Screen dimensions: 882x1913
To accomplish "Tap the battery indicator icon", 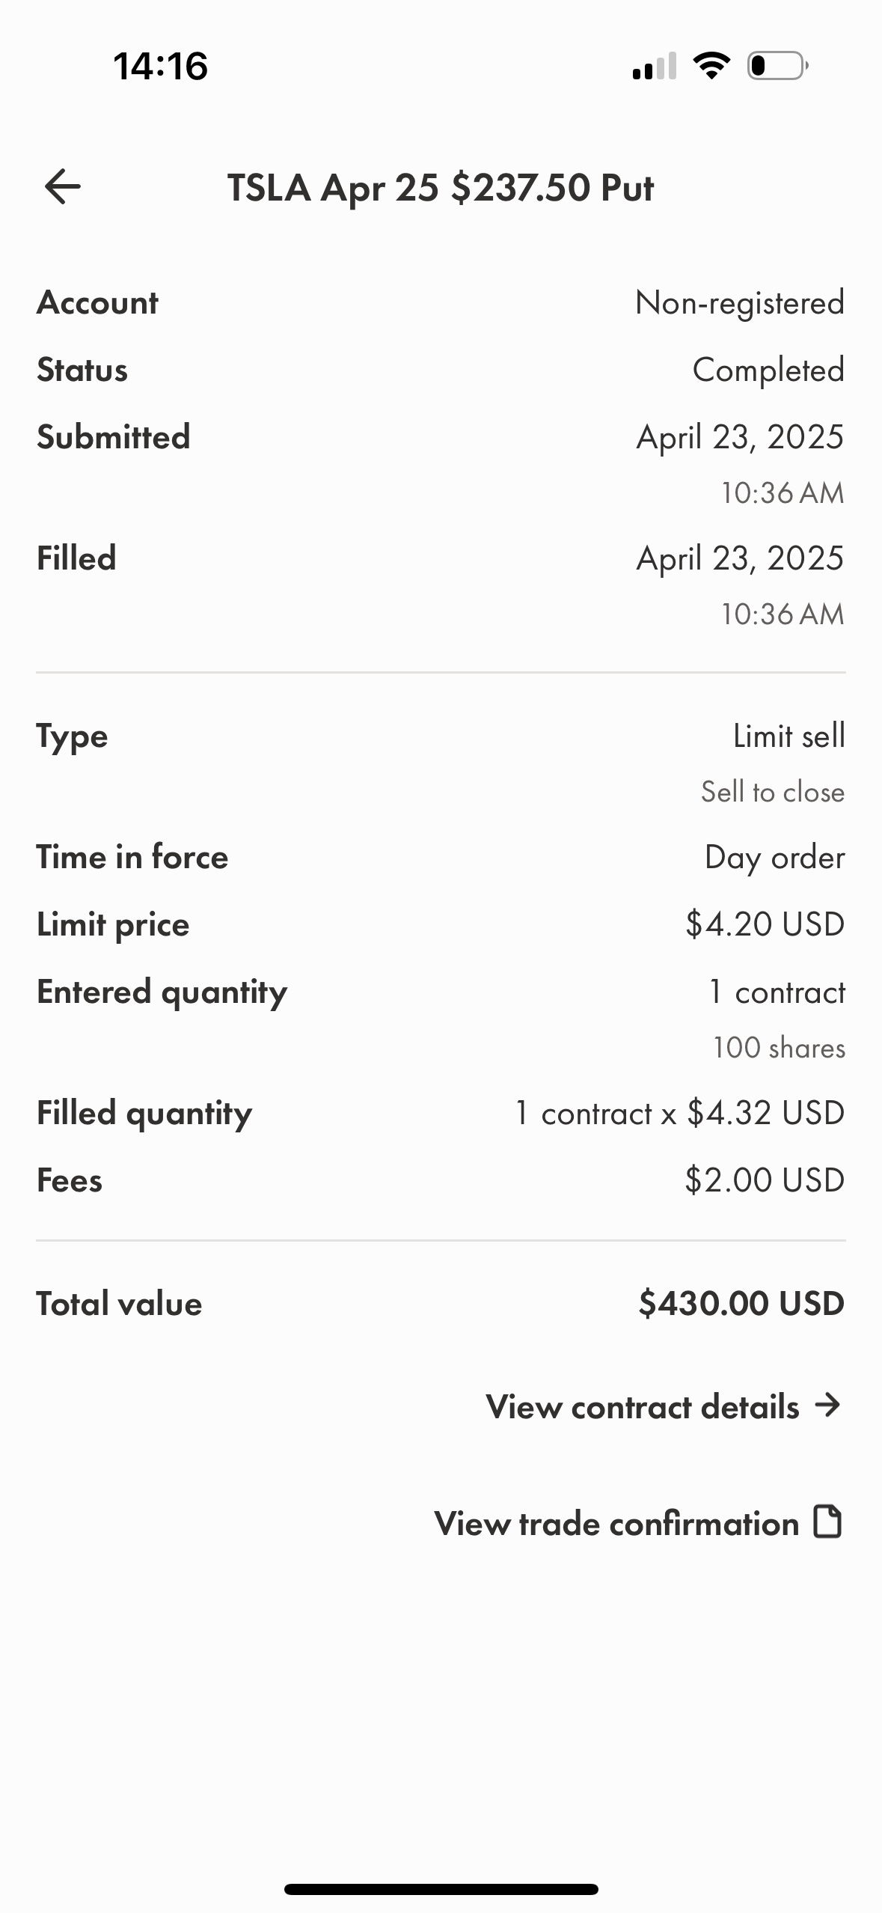I will [777, 66].
